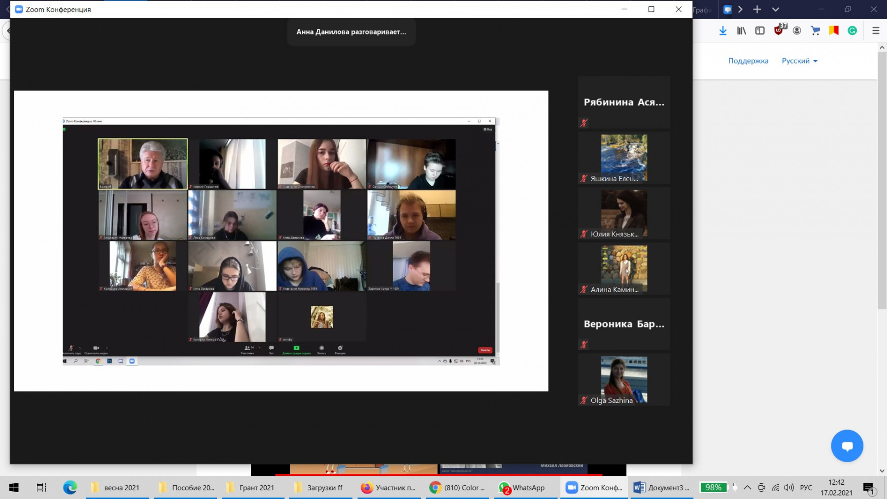This screenshot has width=887, height=499.
Task: Open the Русский language dropdown
Action: pyautogui.click(x=799, y=61)
